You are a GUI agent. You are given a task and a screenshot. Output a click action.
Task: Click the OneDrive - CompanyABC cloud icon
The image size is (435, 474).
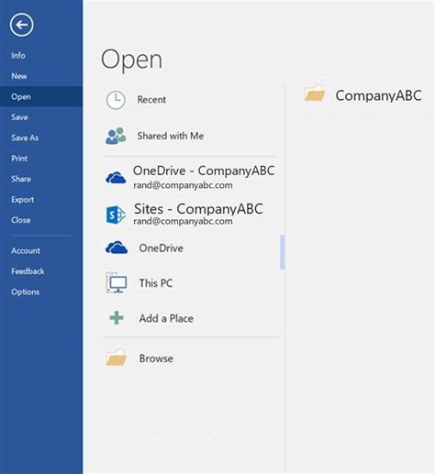pyautogui.click(x=116, y=178)
